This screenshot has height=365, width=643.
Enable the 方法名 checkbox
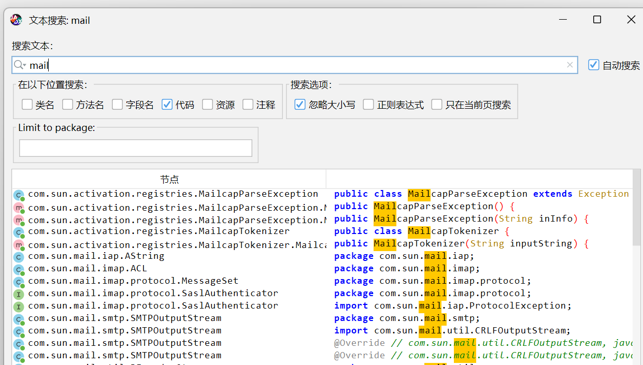point(67,105)
